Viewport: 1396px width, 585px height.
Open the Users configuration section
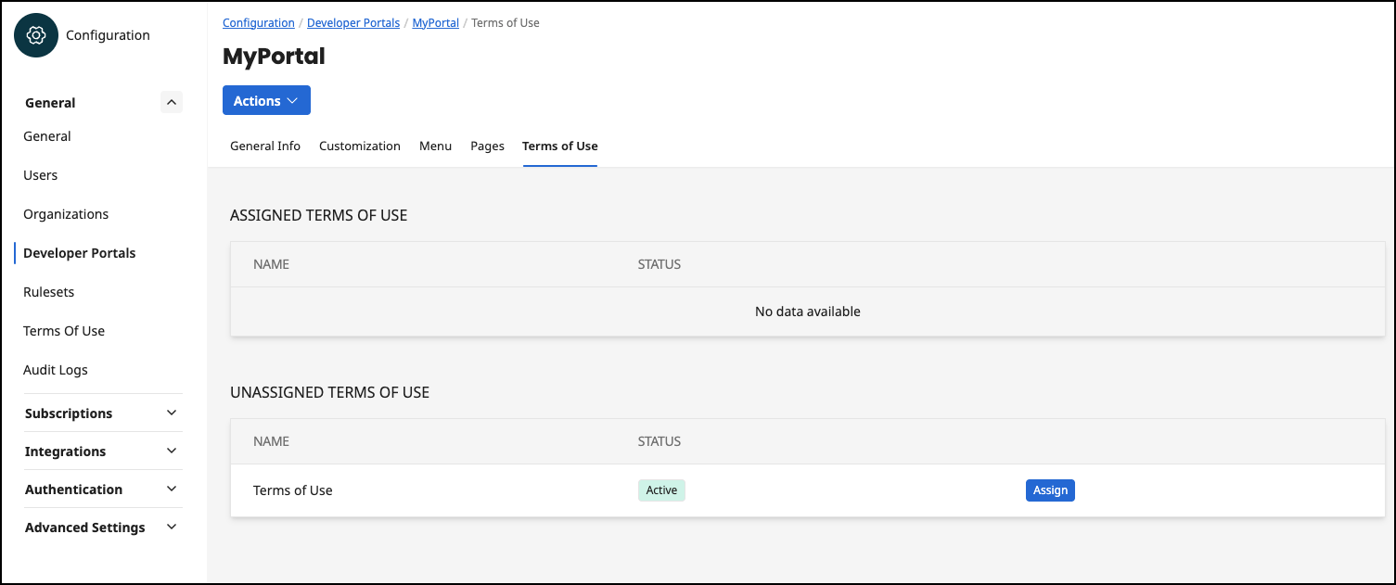tap(40, 174)
